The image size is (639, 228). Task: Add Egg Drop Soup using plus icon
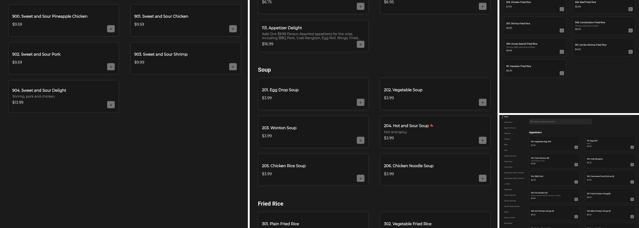[x=361, y=102]
